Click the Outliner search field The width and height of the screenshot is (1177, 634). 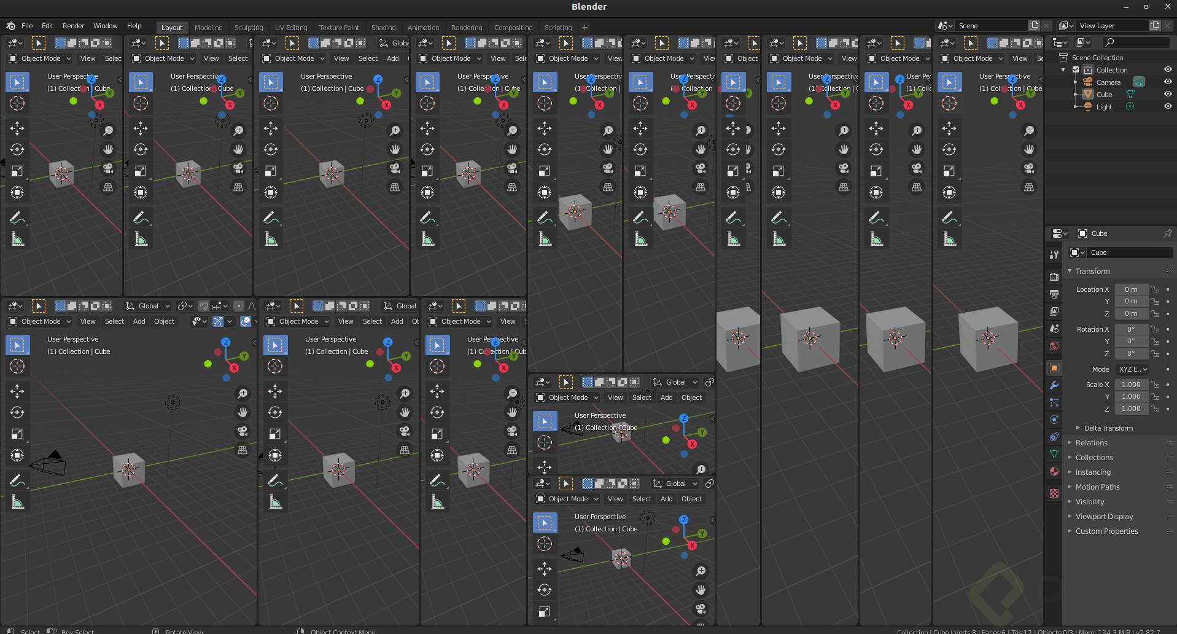[x=1135, y=42]
